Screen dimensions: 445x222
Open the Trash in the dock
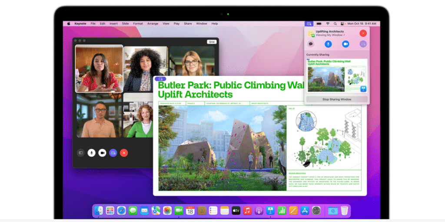344,210
